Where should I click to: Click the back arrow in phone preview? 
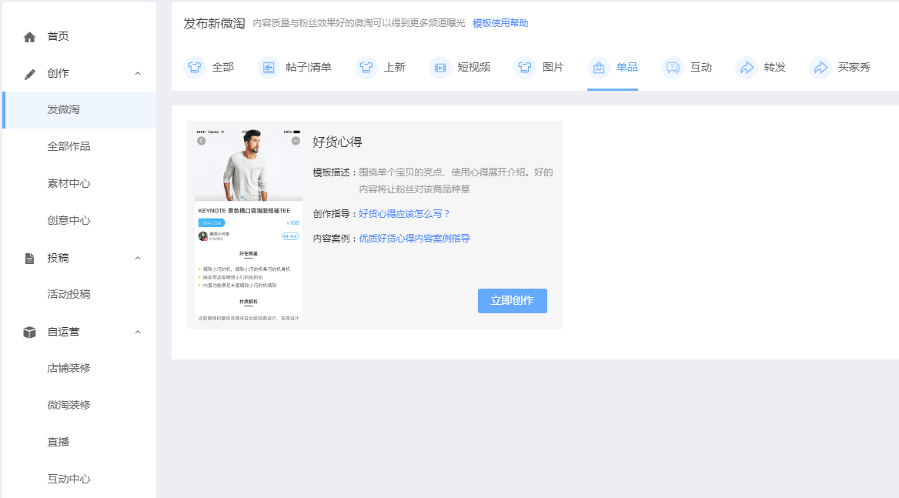[x=201, y=141]
